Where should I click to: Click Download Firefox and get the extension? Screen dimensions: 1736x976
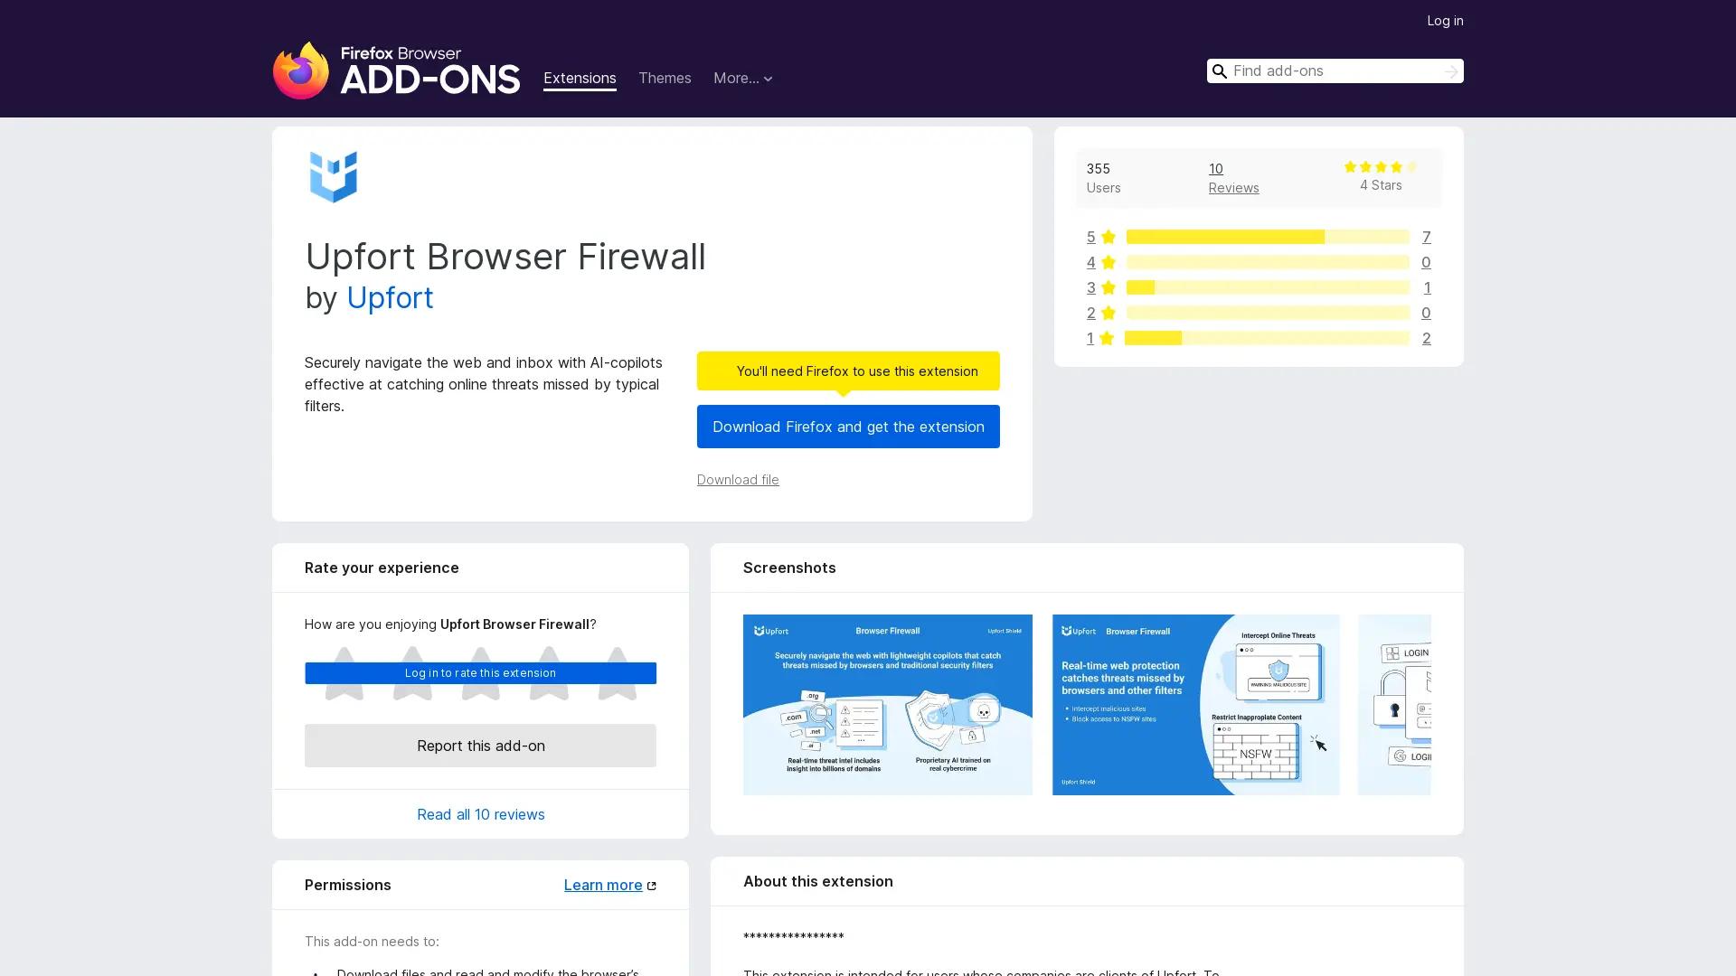847,427
